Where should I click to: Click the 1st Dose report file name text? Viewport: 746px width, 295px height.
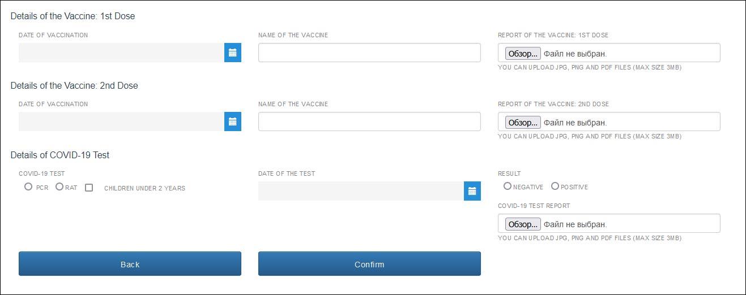click(x=575, y=54)
